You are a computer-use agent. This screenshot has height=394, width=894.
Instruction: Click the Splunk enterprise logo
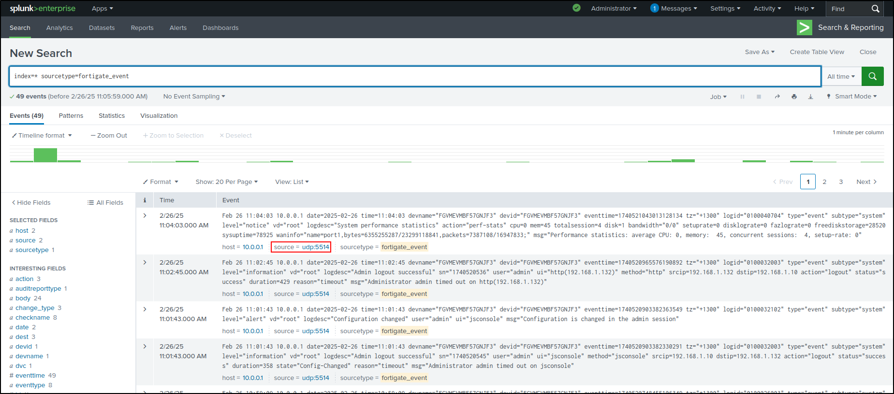click(x=43, y=8)
